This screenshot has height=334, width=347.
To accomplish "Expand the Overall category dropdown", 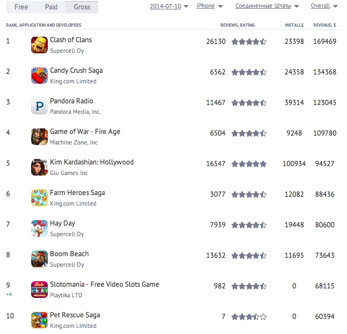I will tap(324, 6).
